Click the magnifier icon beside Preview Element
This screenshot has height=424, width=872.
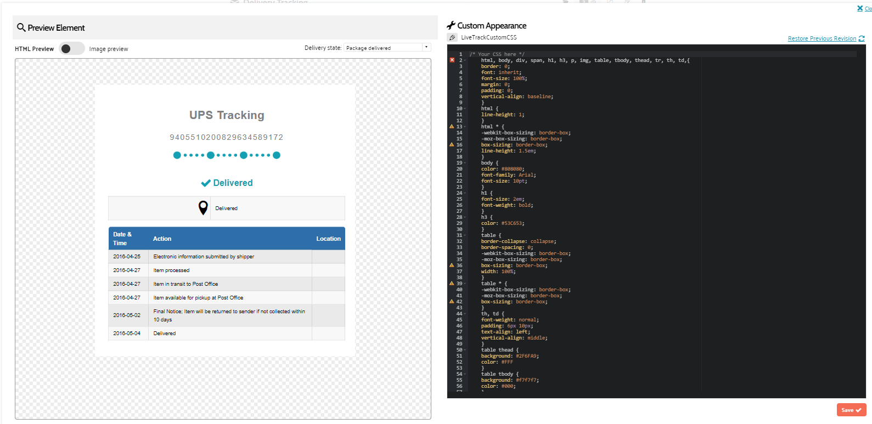21,27
